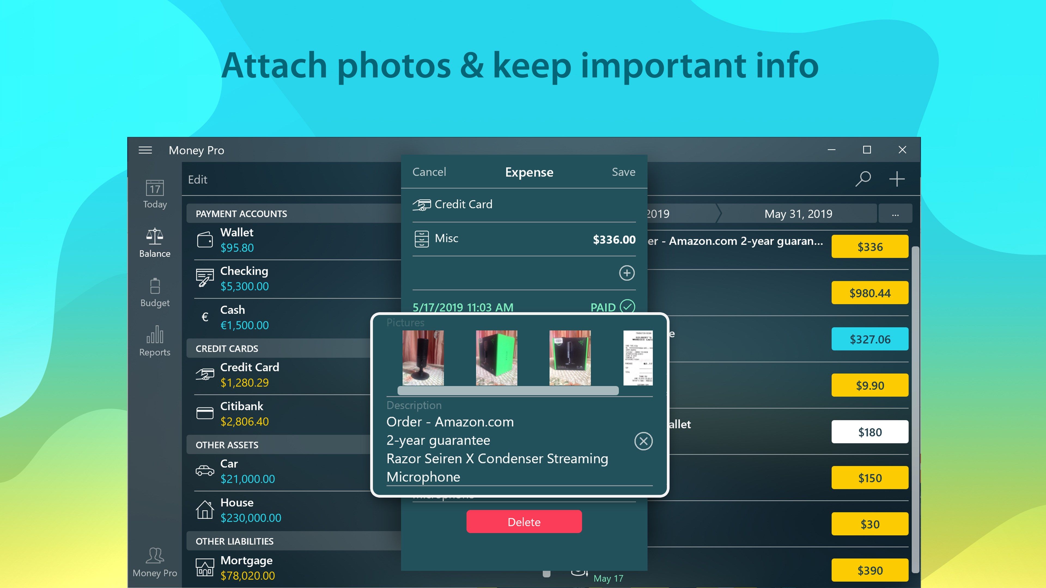Image resolution: width=1046 pixels, height=588 pixels.
Task: Open the microphone photo thumbnail
Action: click(423, 357)
